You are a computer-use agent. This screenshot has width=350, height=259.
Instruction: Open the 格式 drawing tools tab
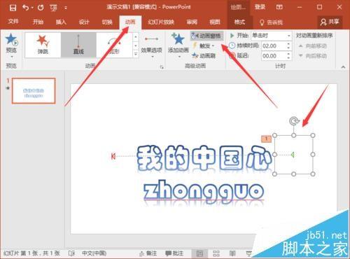coord(239,22)
